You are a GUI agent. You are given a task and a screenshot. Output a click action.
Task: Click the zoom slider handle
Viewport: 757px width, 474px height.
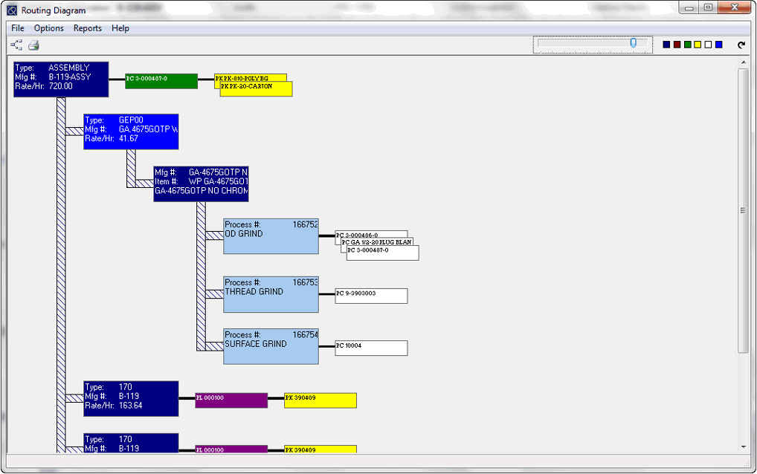coord(634,44)
